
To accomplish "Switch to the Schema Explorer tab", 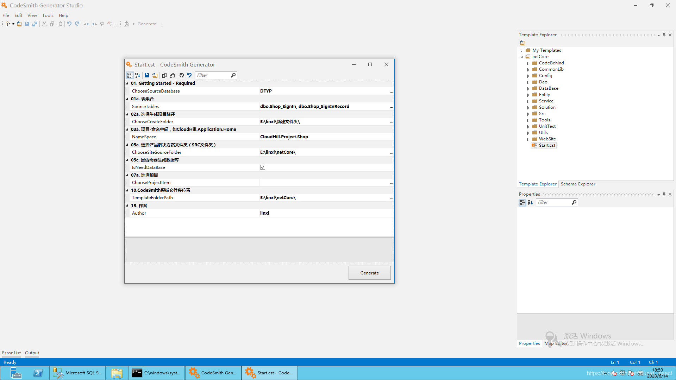I will point(578,184).
